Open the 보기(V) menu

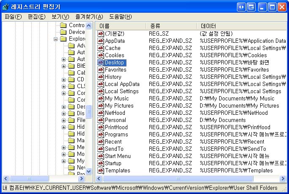pos(60,17)
